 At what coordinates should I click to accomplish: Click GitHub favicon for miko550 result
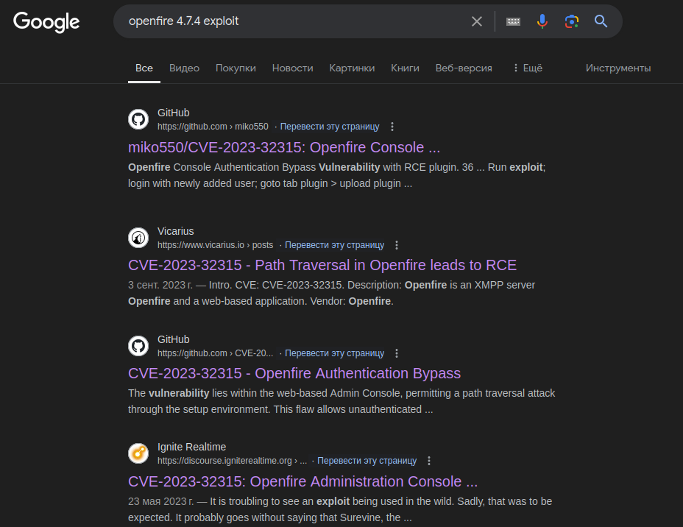[138, 119]
